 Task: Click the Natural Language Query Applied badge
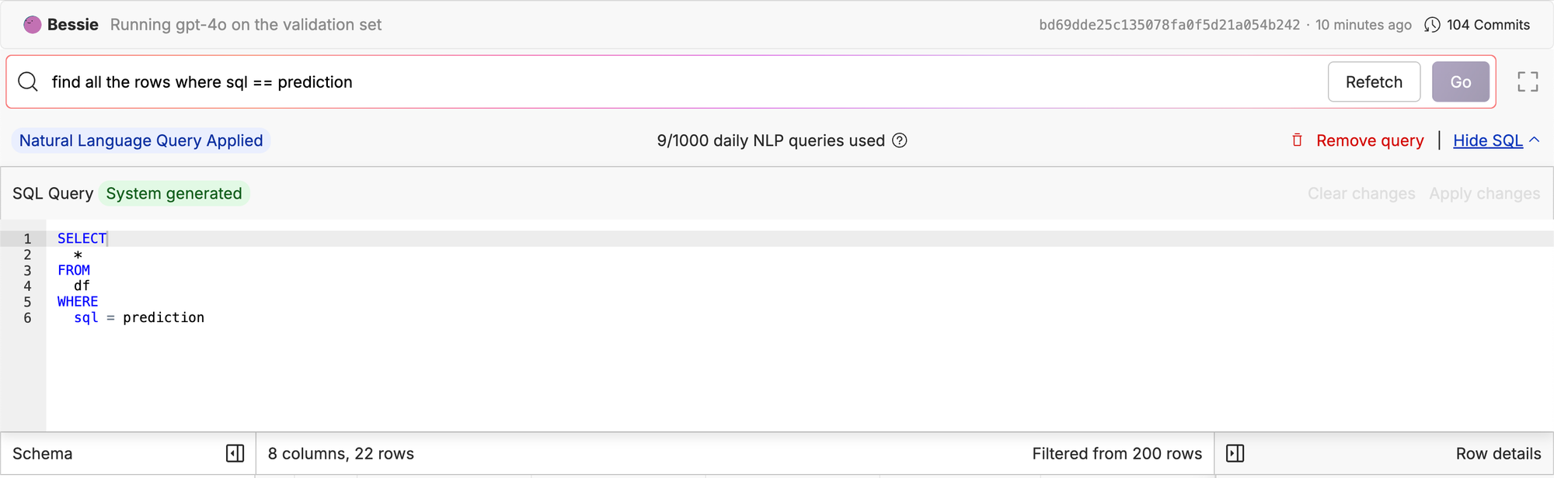pyautogui.click(x=141, y=140)
